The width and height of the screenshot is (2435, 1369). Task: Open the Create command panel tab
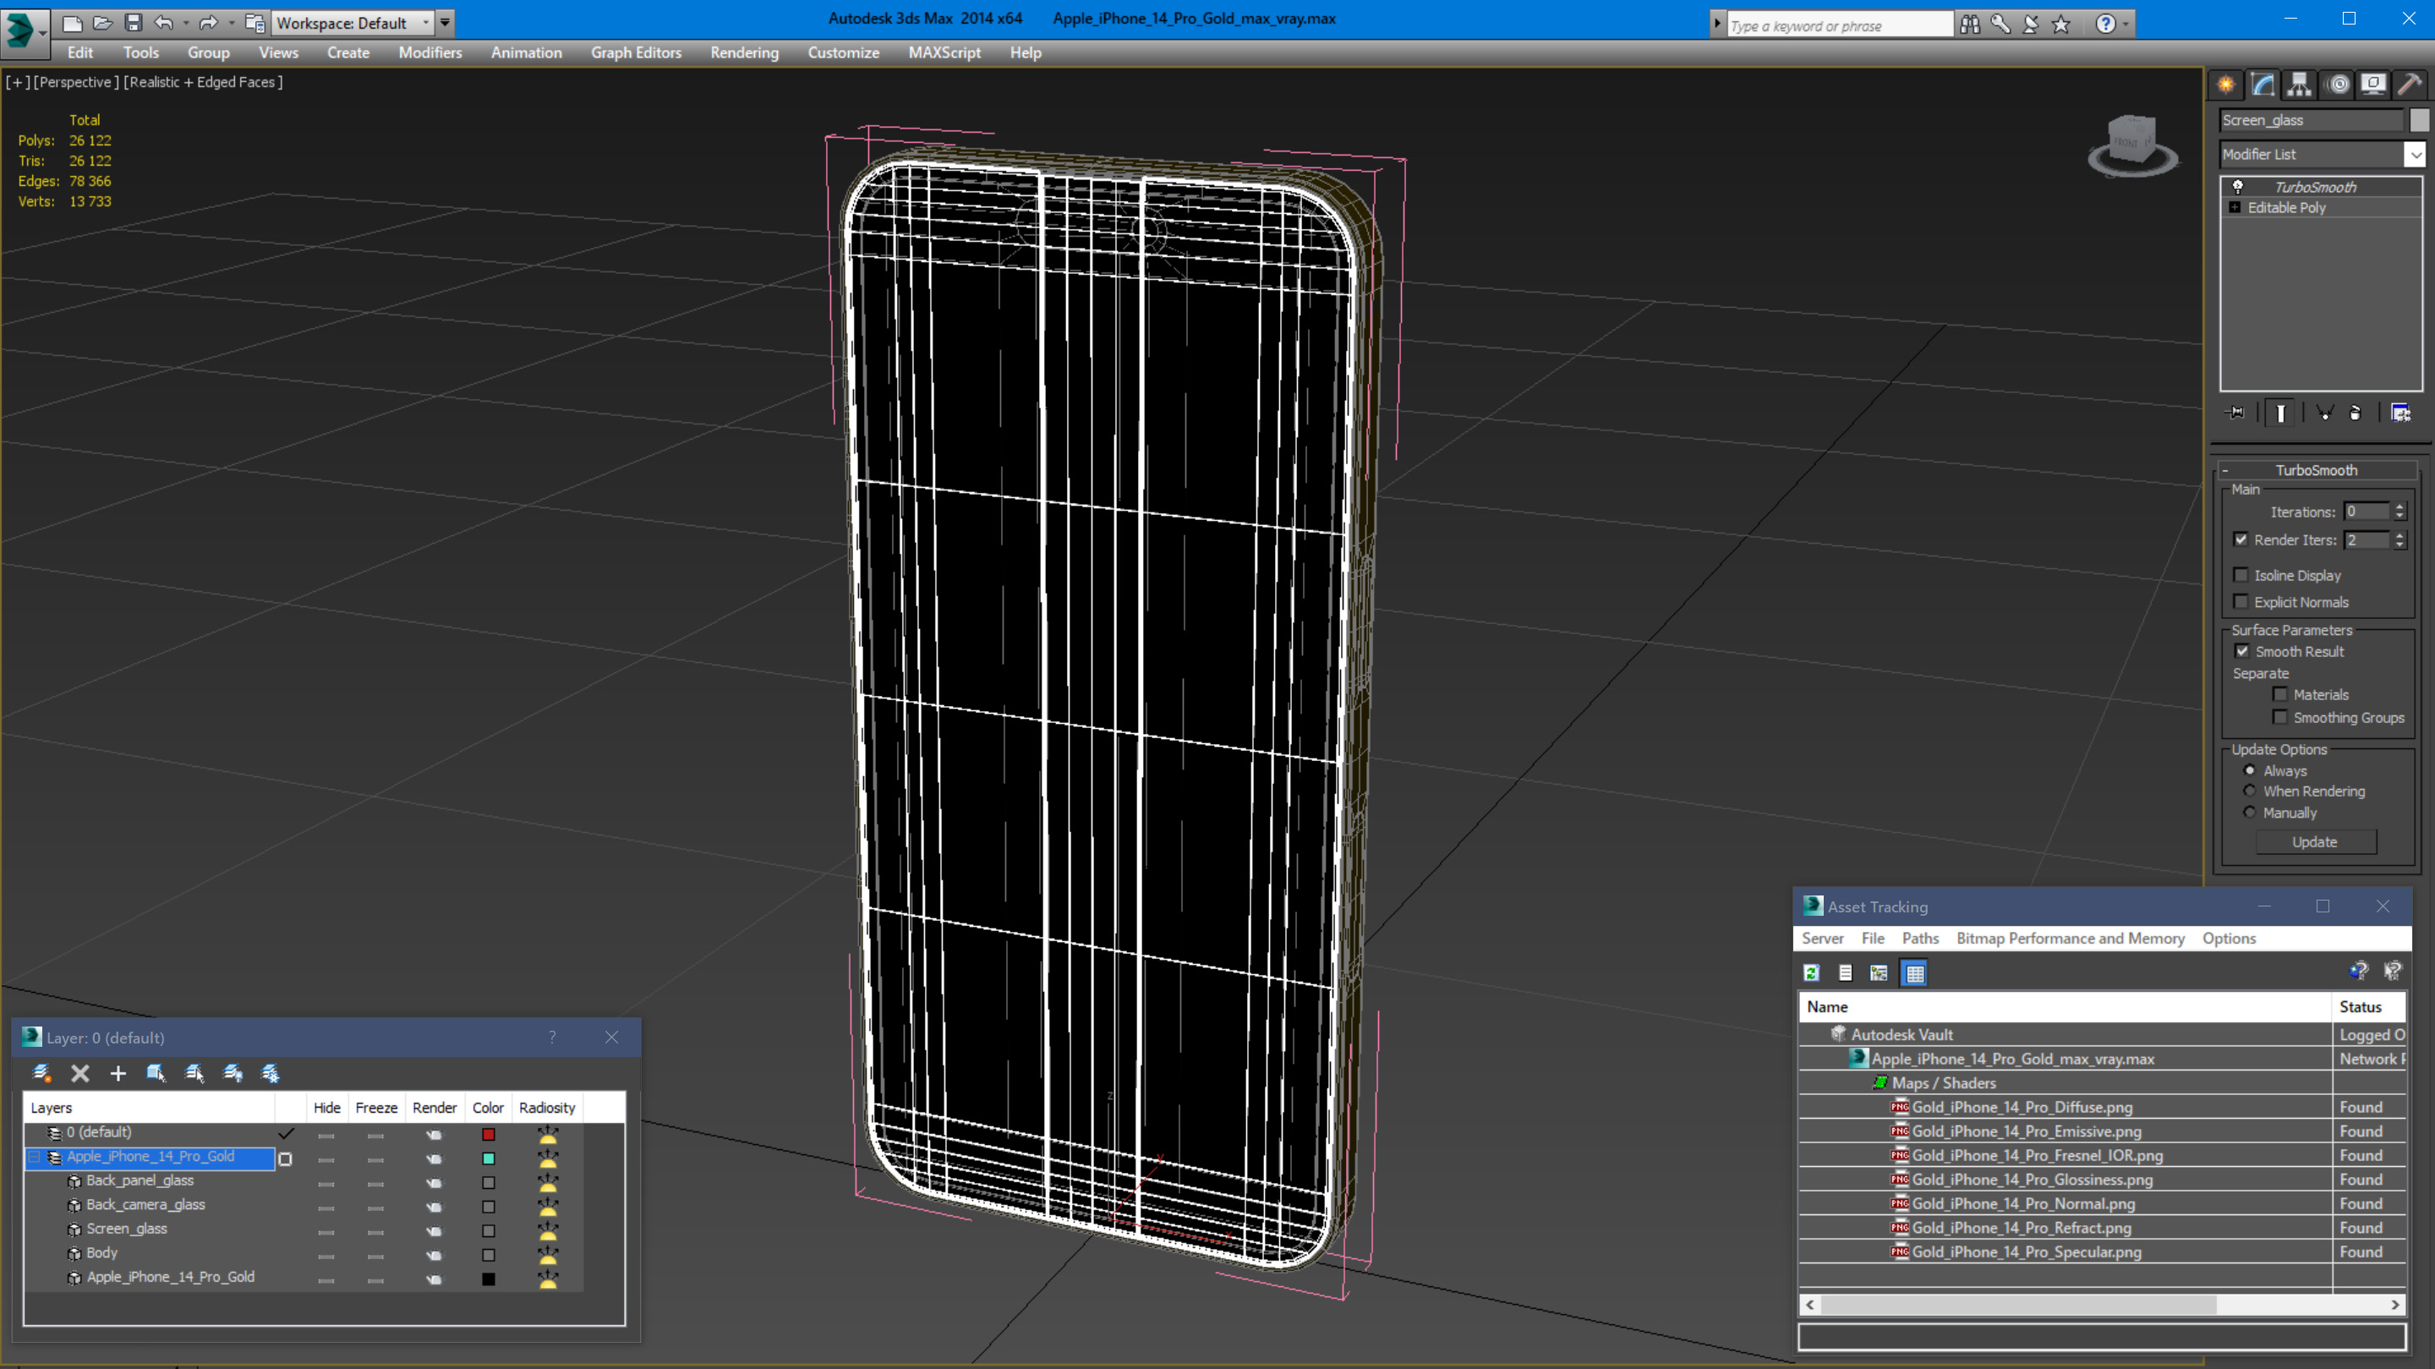(2226, 85)
